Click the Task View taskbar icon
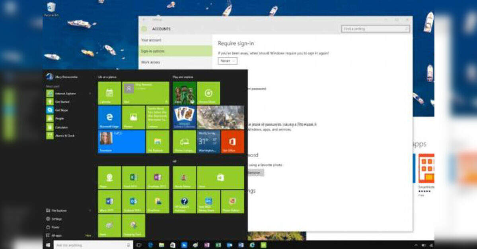 click(x=139, y=245)
